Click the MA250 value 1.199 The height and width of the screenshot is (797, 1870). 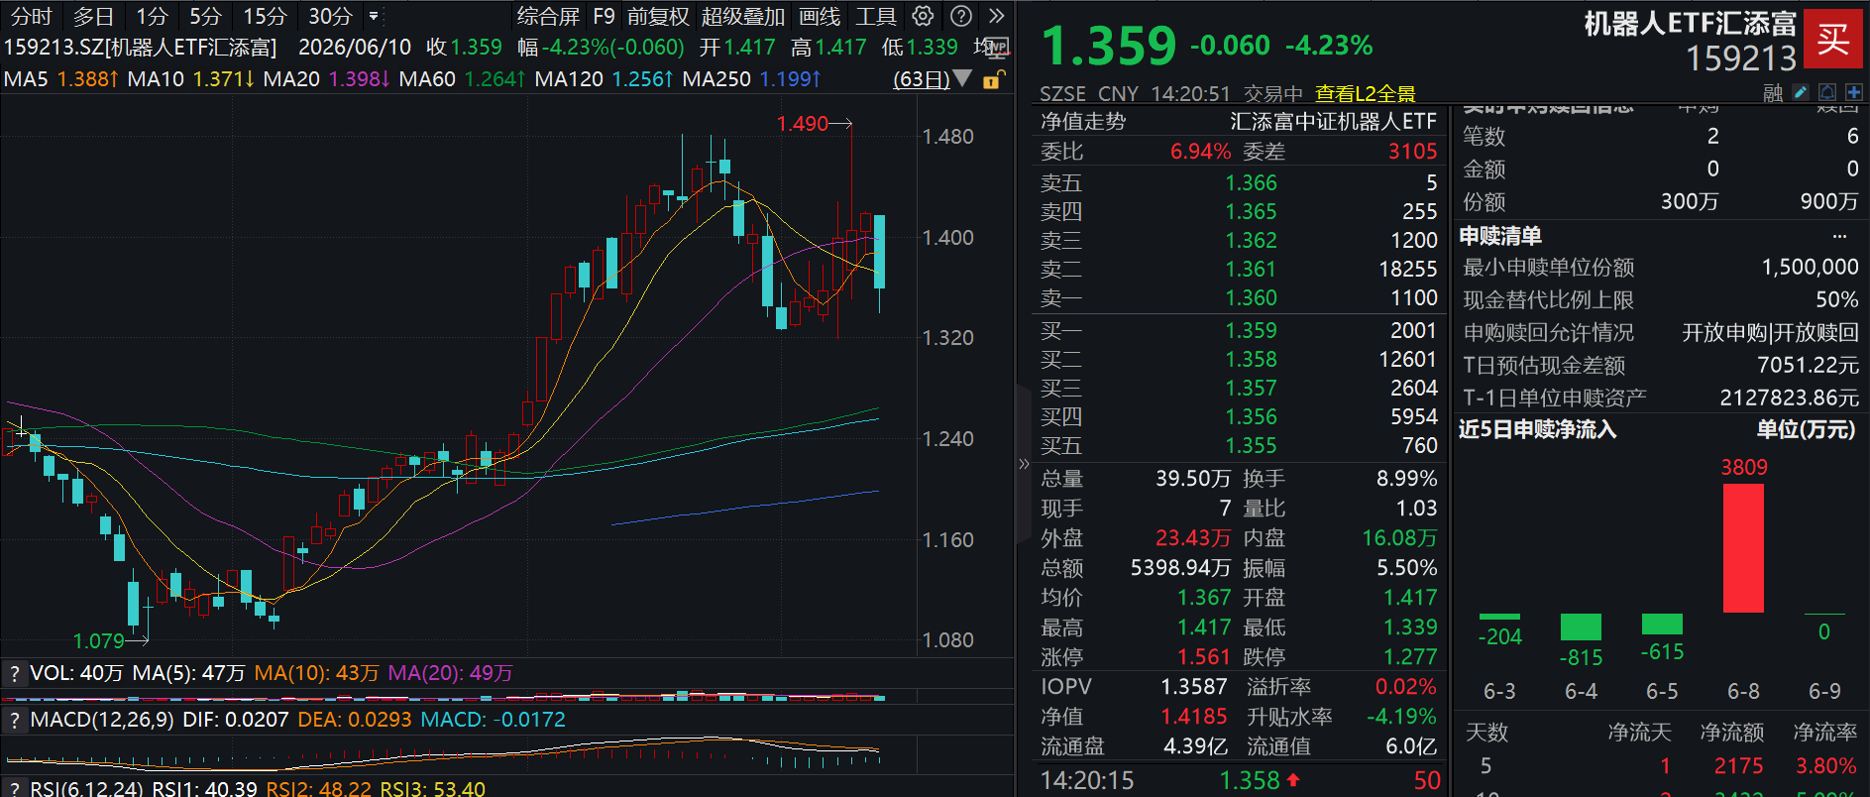[x=785, y=79]
